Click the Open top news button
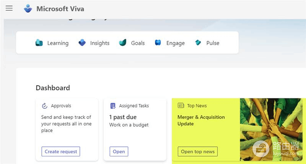306x164 pixels. [198, 151]
